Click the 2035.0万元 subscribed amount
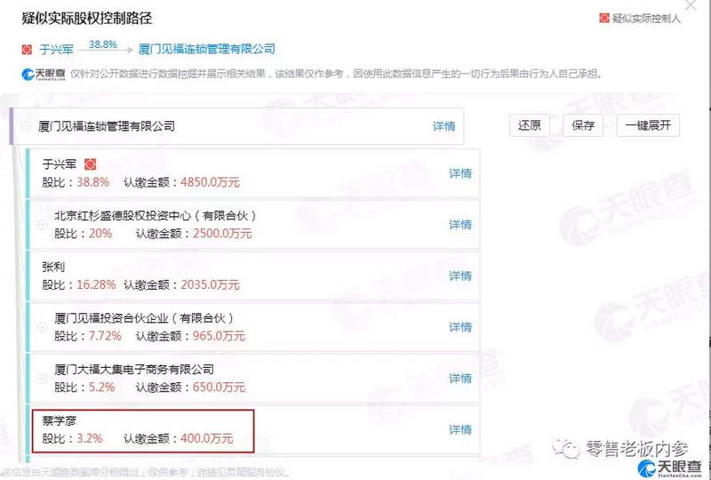The image size is (711, 480). (x=210, y=285)
